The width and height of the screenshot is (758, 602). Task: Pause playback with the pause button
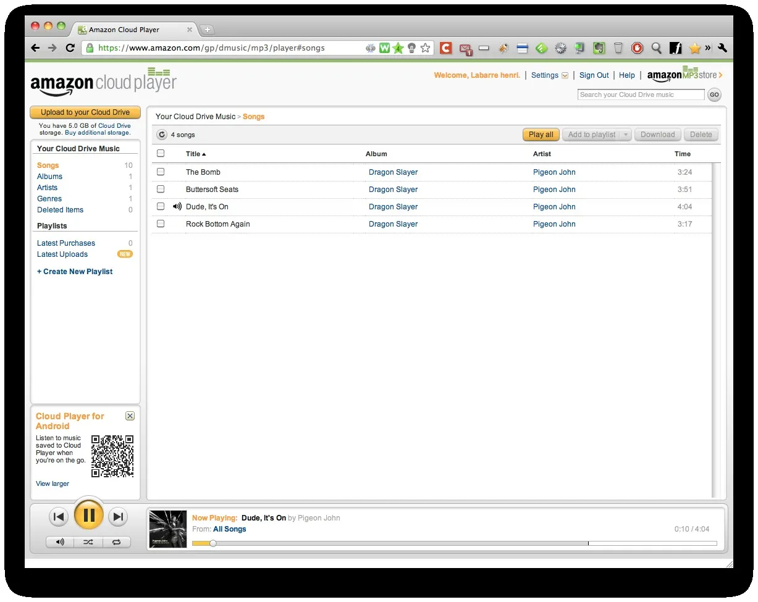pyautogui.click(x=88, y=515)
